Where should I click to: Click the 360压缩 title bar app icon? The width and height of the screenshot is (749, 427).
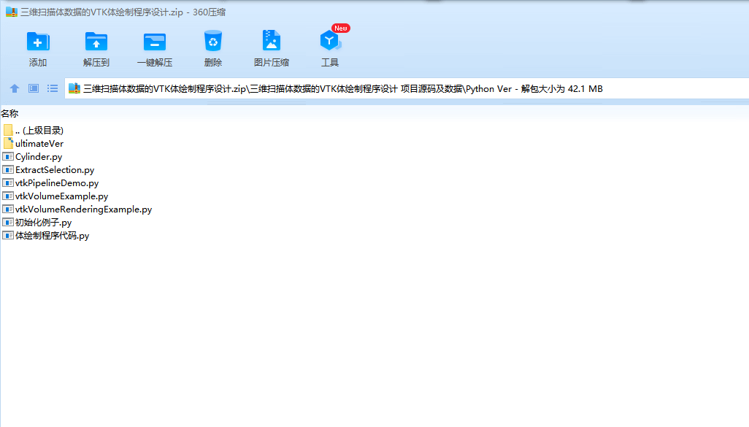[12, 12]
